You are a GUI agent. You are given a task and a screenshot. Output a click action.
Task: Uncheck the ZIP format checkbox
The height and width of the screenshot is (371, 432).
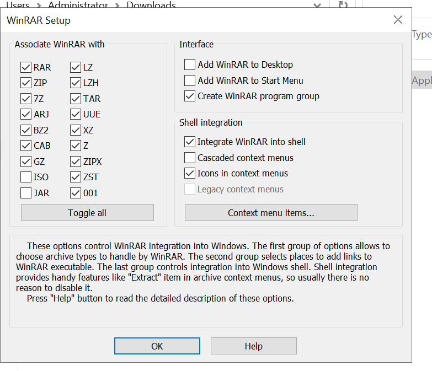coord(26,83)
